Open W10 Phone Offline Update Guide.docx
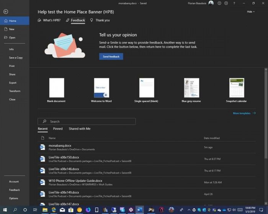The width and height of the screenshot is (268, 214). (75, 180)
